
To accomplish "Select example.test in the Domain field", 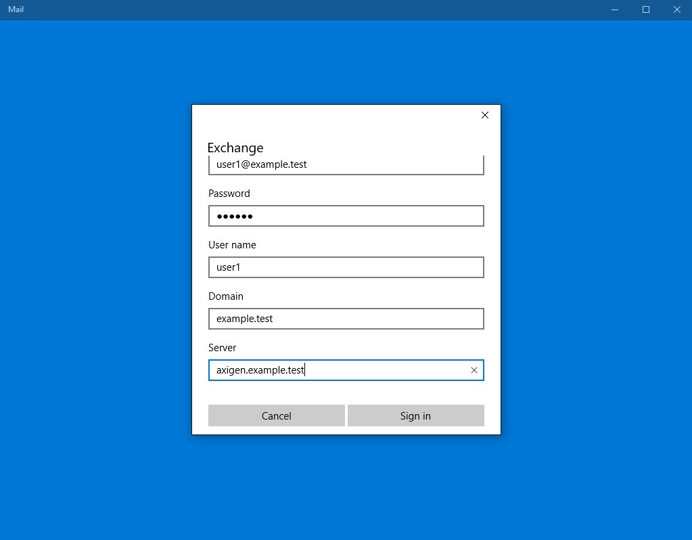I will (244, 319).
